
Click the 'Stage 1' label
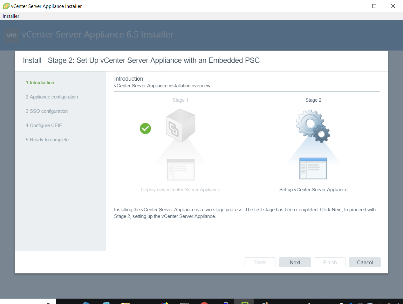pos(181,100)
